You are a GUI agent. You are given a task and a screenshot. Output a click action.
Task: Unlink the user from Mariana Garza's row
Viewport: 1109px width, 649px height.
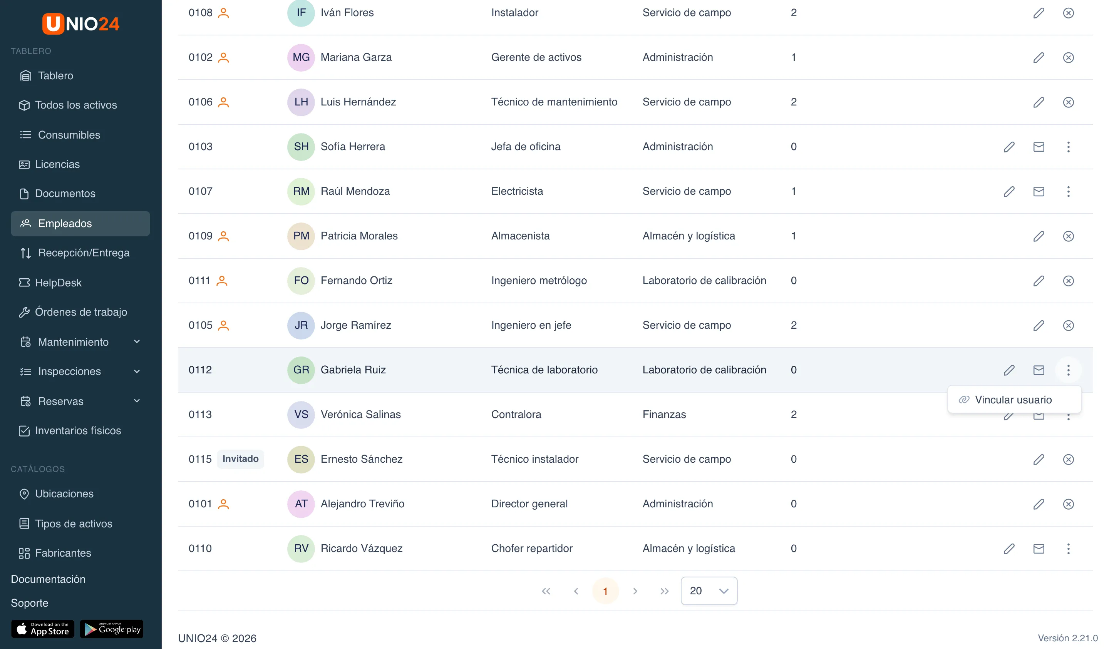1068,58
